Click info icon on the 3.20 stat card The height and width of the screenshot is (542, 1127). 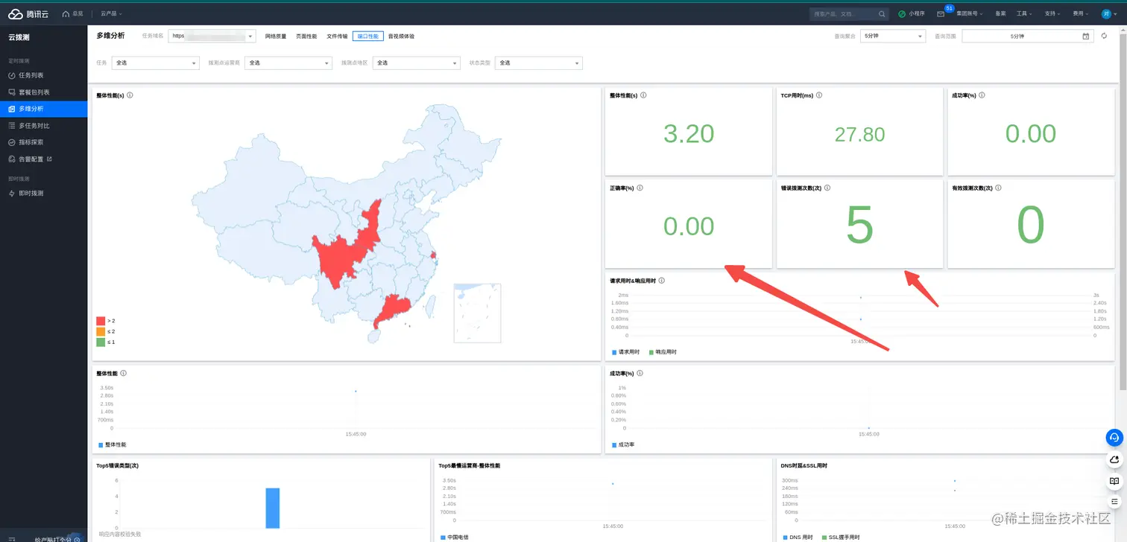pyautogui.click(x=643, y=95)
